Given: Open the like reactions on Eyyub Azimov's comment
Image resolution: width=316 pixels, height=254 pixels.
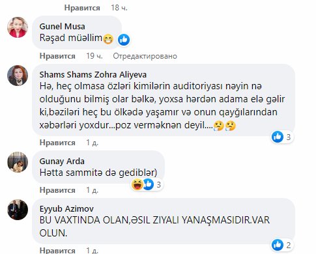Looking at the screenshot, I should pyautogui.click(x=282, y=245).
